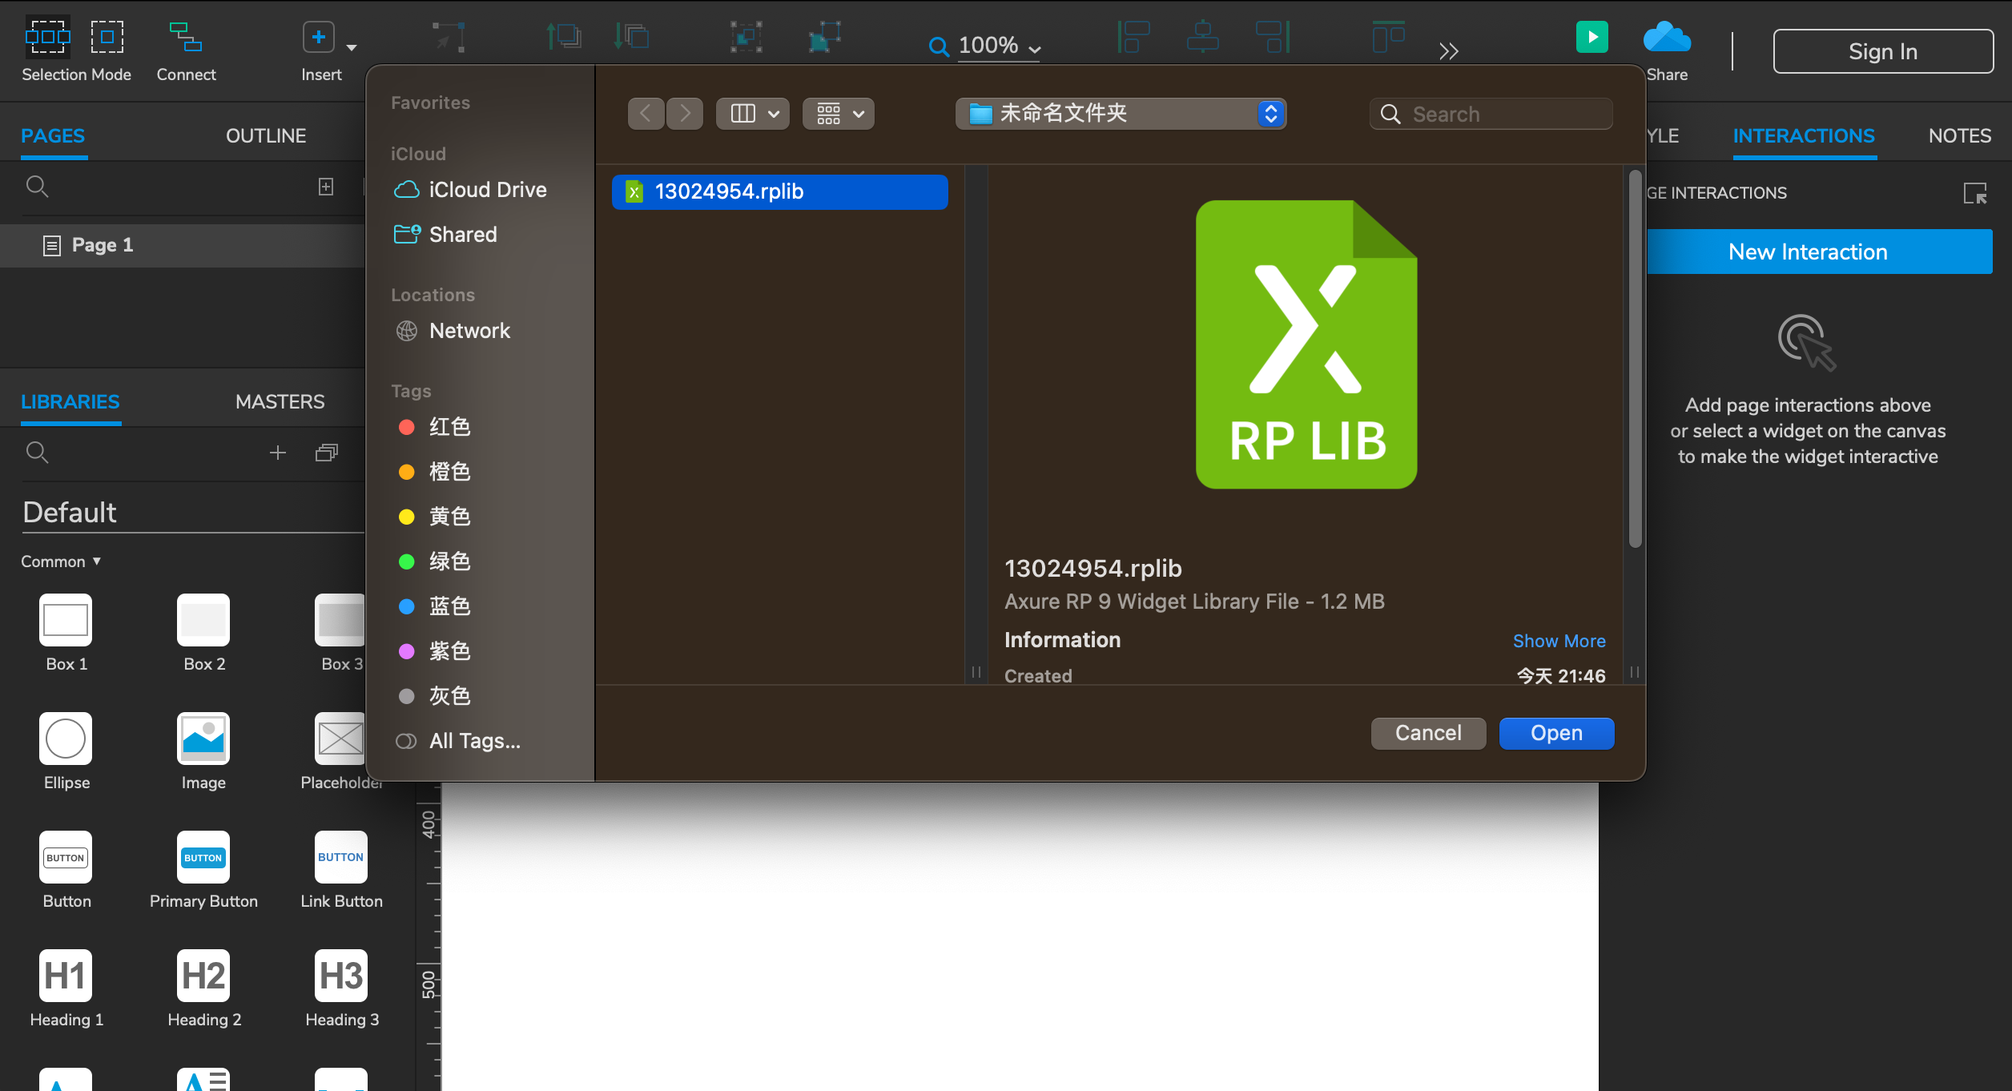Click the Ungroup icon in toolbar
The height and width of the screenshot is (1091, 2012).
(824, 37)
